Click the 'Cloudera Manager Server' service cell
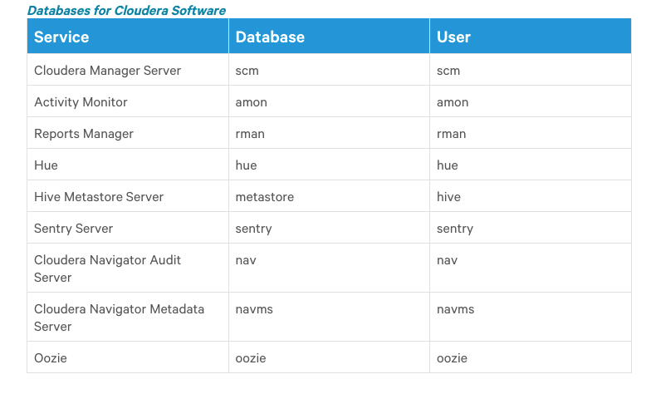Image resolution: width=646 pixels, height=394 pixels. click(128, 70)
